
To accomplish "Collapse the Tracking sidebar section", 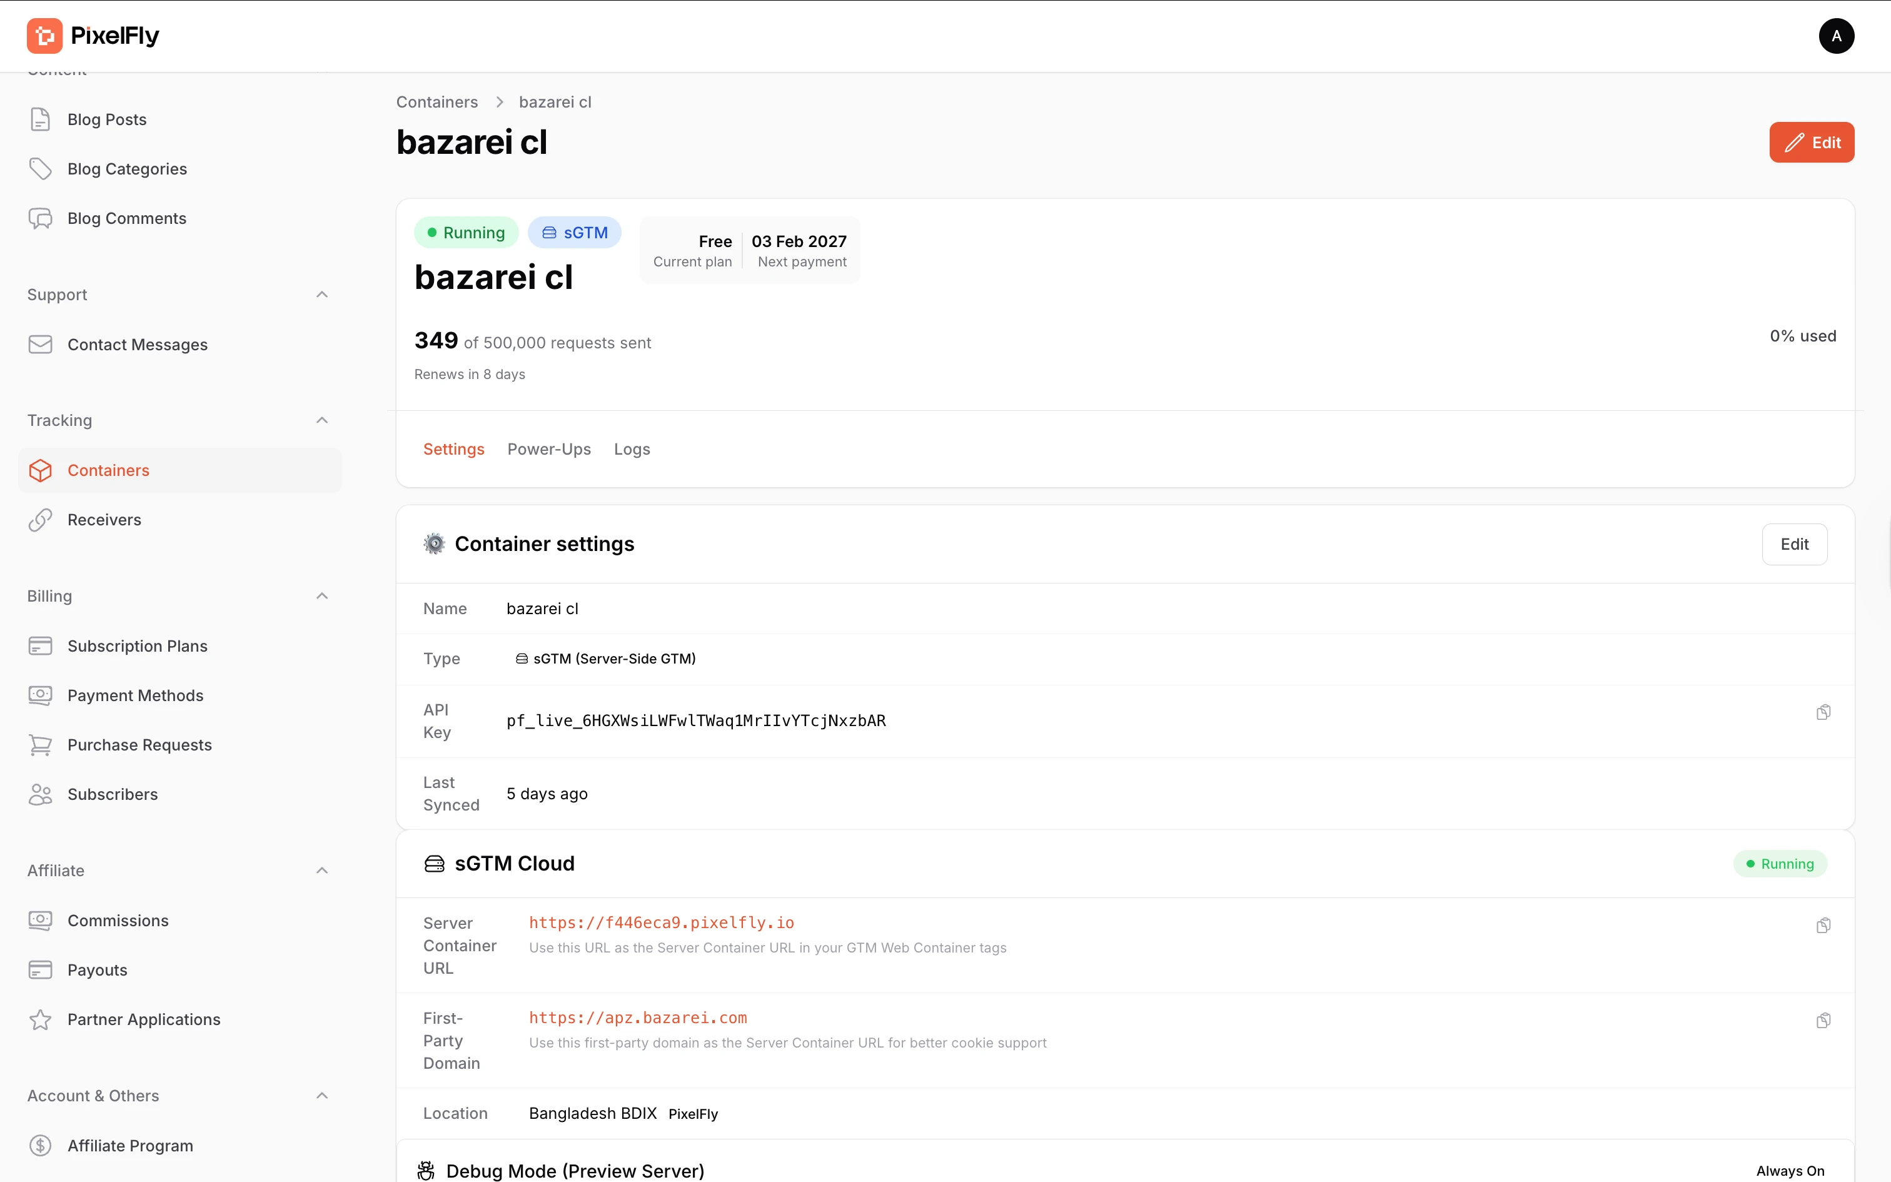I will [x=322, y=420].
